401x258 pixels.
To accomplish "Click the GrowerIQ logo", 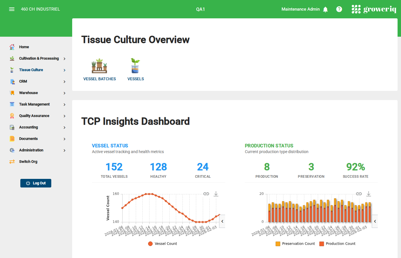I will coord(374,9).
